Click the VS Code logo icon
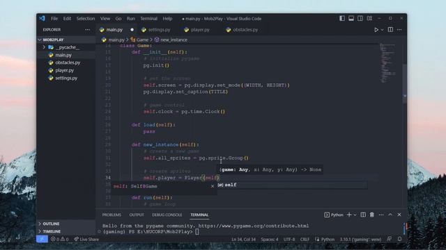Viewport: 446px width, 250px height. (x=42, y=19)
